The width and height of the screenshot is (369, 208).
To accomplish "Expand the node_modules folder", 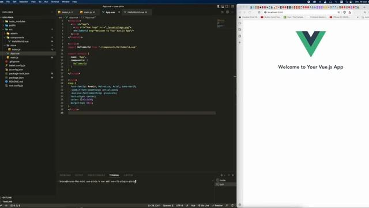I will pos(17,21).
